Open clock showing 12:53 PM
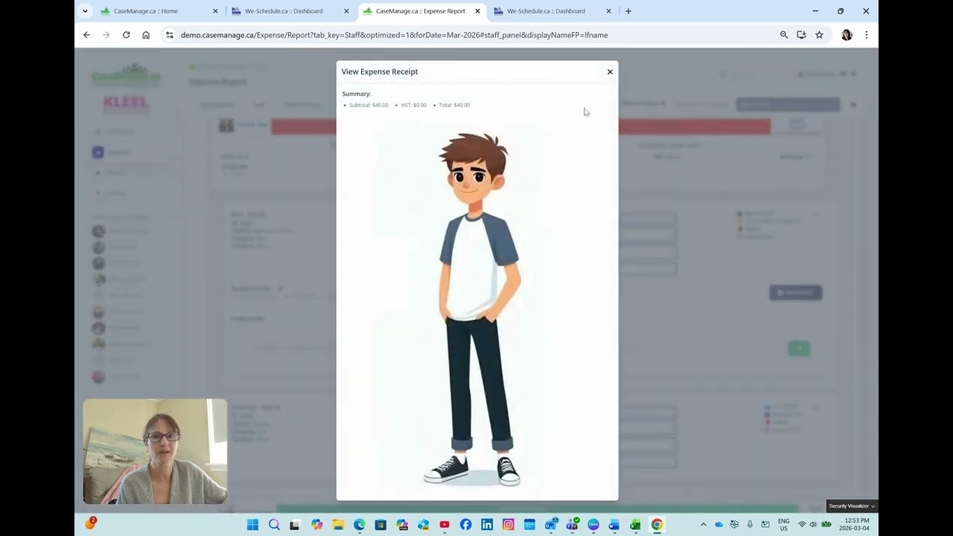This screenshot has height=536, width=953. point(855,525)
